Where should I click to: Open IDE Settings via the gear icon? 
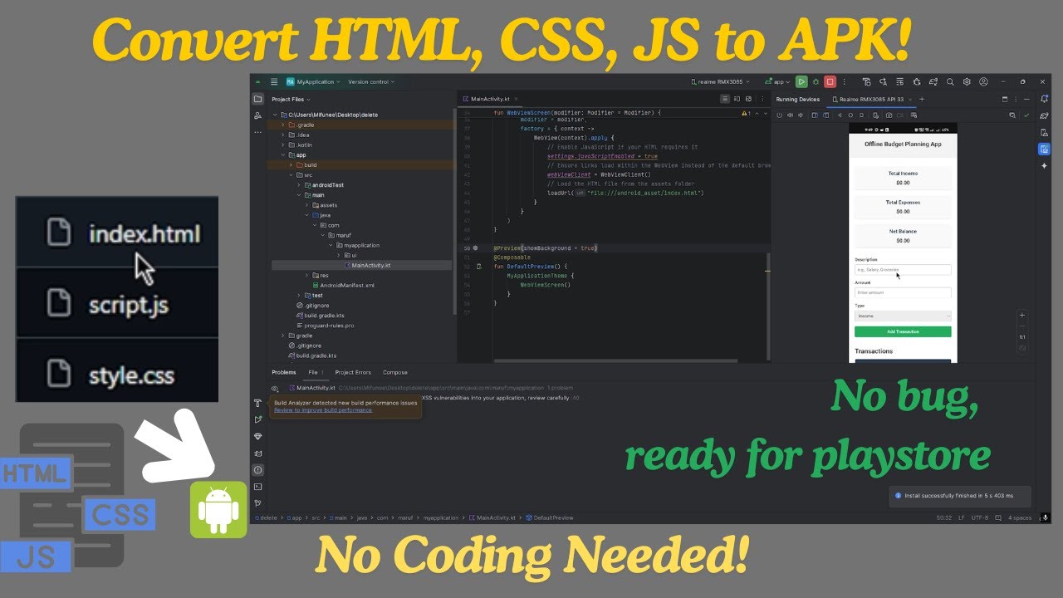coord(967,81)
